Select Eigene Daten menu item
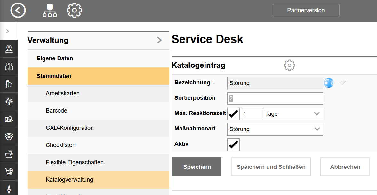The image size is (377, 195). pos(98,59)
